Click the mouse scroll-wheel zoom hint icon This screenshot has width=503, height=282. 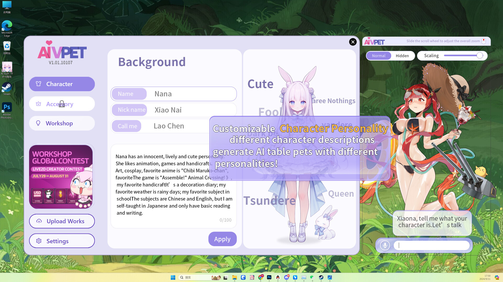pos(483,41)
